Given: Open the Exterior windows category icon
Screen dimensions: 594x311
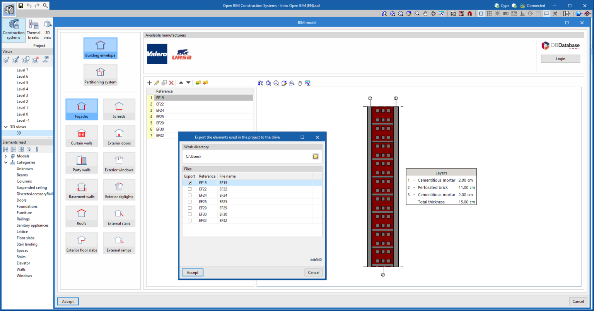Looking at the screenshot, I should pos(119,163).
